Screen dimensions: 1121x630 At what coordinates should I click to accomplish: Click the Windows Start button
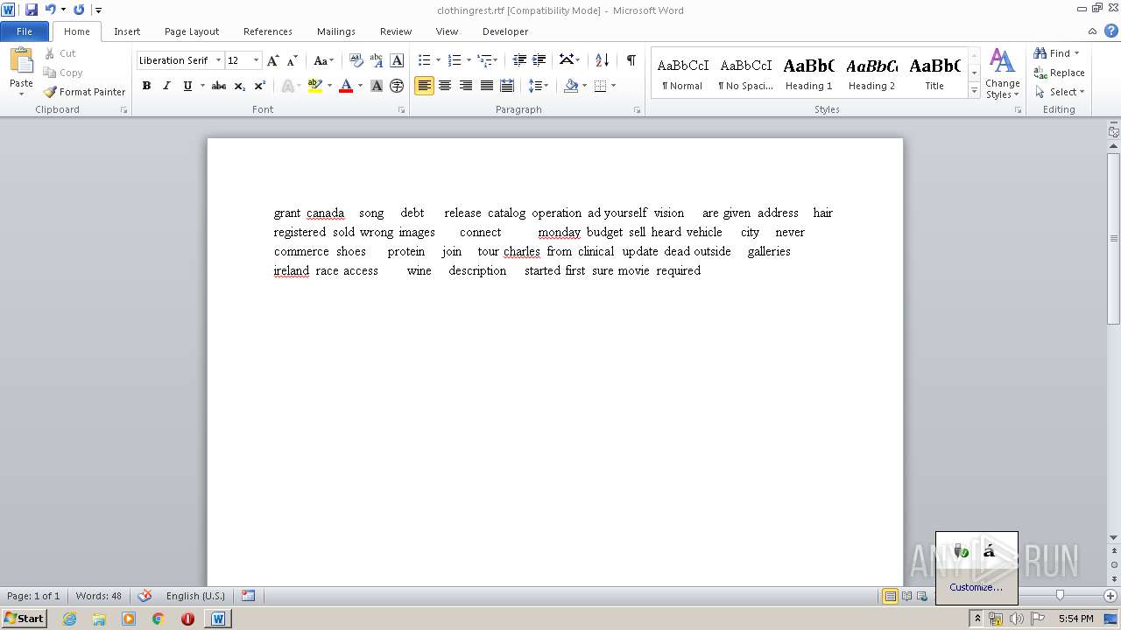point(24,618)
